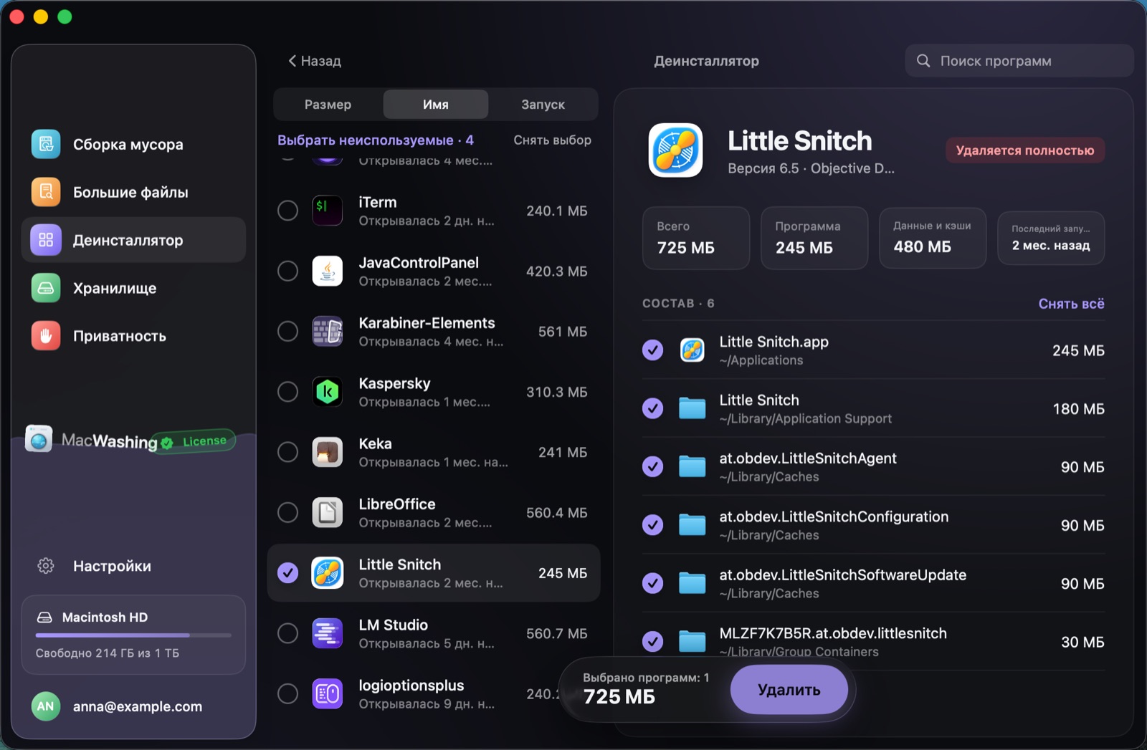Open Настройки gear icon
This screenshot has width=1147, height=750.
click(x=46, y=566)
